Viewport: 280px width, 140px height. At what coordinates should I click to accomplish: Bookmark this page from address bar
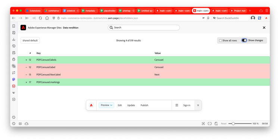coord(208,18)
